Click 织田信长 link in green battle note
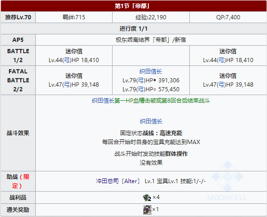Screen dimensions: 267x217 point(103,101)
